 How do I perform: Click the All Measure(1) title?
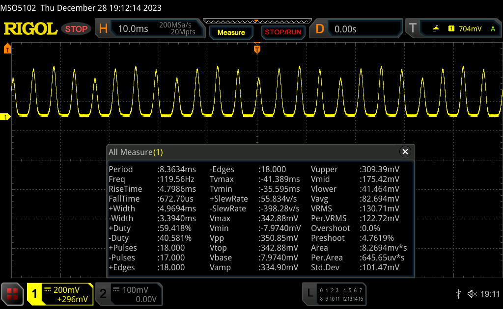click(136, 152)
